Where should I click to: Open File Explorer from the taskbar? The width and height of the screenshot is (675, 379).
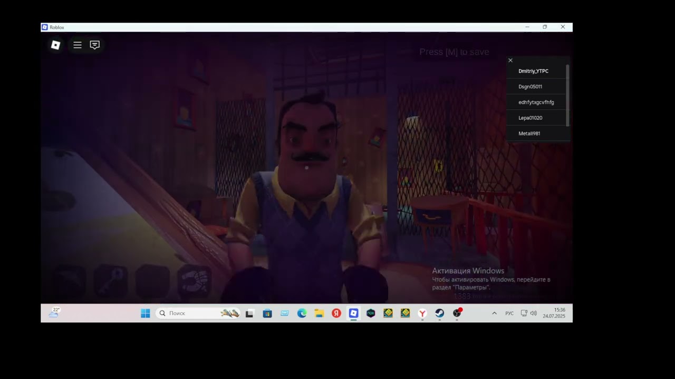319,313
